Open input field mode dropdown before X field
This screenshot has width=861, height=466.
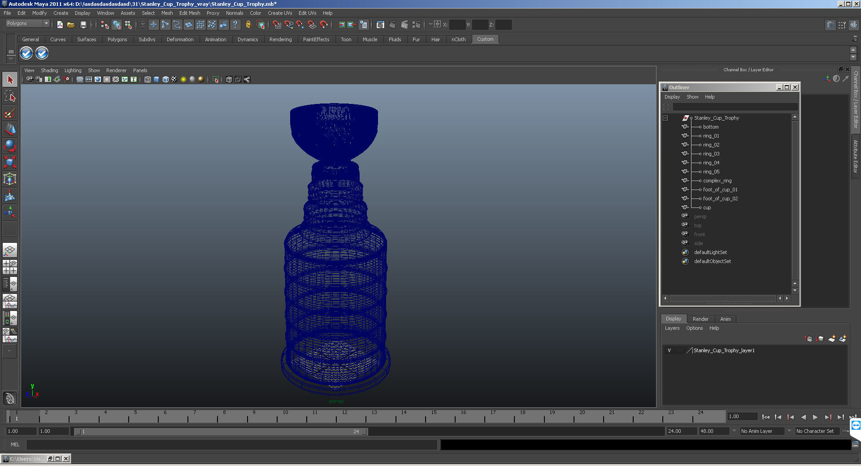430,25
